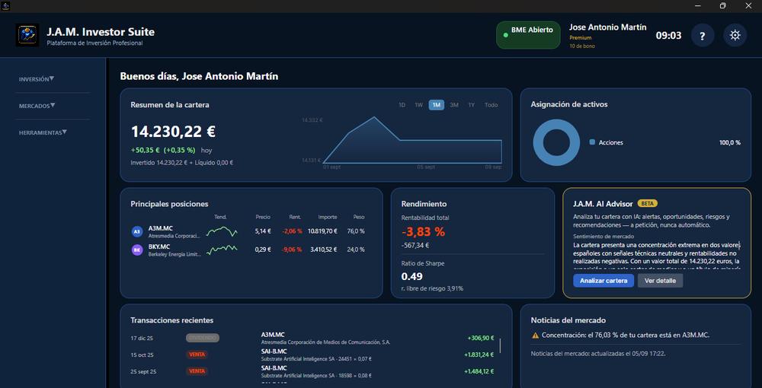Viewport: 762px width, 388px height.
Task: Select the 1D chart range
Action: pos(402,105)
